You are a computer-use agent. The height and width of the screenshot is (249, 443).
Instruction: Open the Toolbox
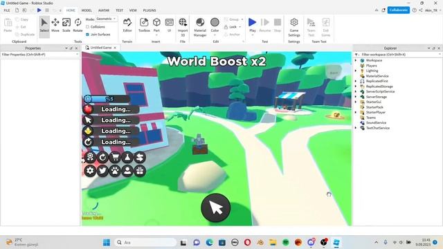coord(144,25)
